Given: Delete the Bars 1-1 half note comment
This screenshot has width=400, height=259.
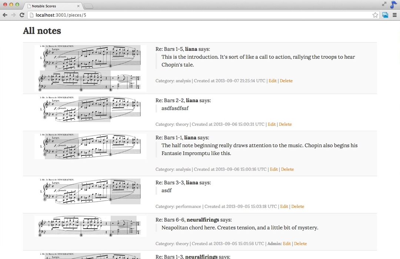Looking at the screenshot, I should (287, 169).
